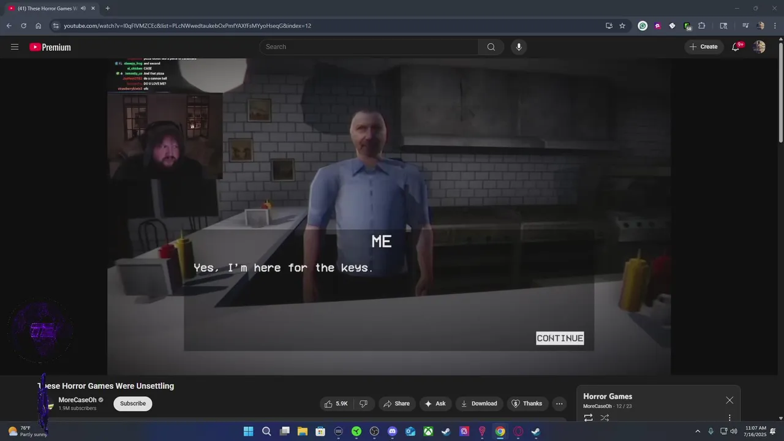Screen dimensions: 784x441
Task: Download the video
Action: pyautogui.click(x=479, y=404)
